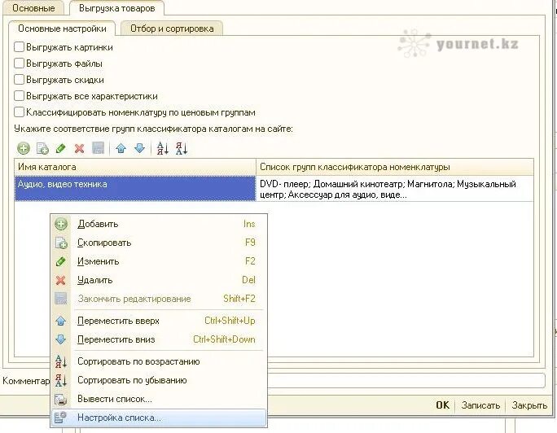The height and width of the screenshot is (433, 557).
Task: Enable Выгружать картинки checkbox
Action: coord(19,47)
